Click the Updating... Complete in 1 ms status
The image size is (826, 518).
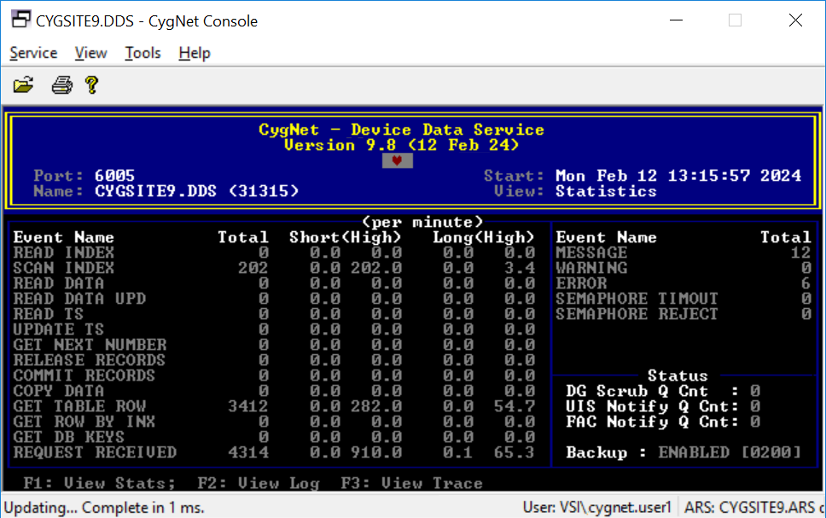(104, 508)
